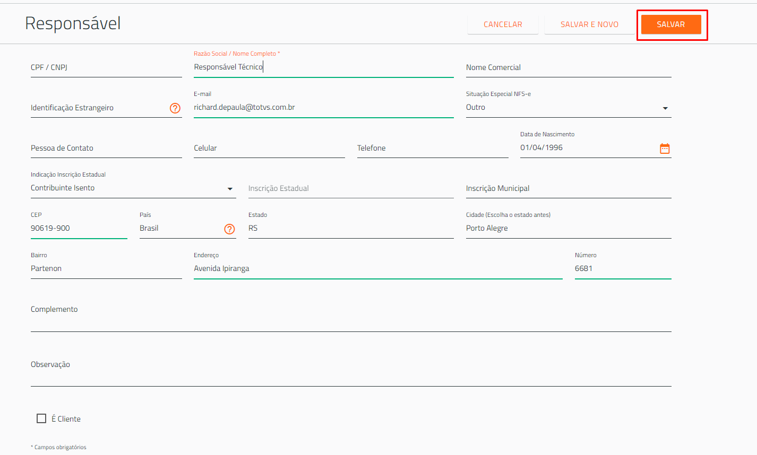Cancel the form with Cancelar

coord(503,24)
